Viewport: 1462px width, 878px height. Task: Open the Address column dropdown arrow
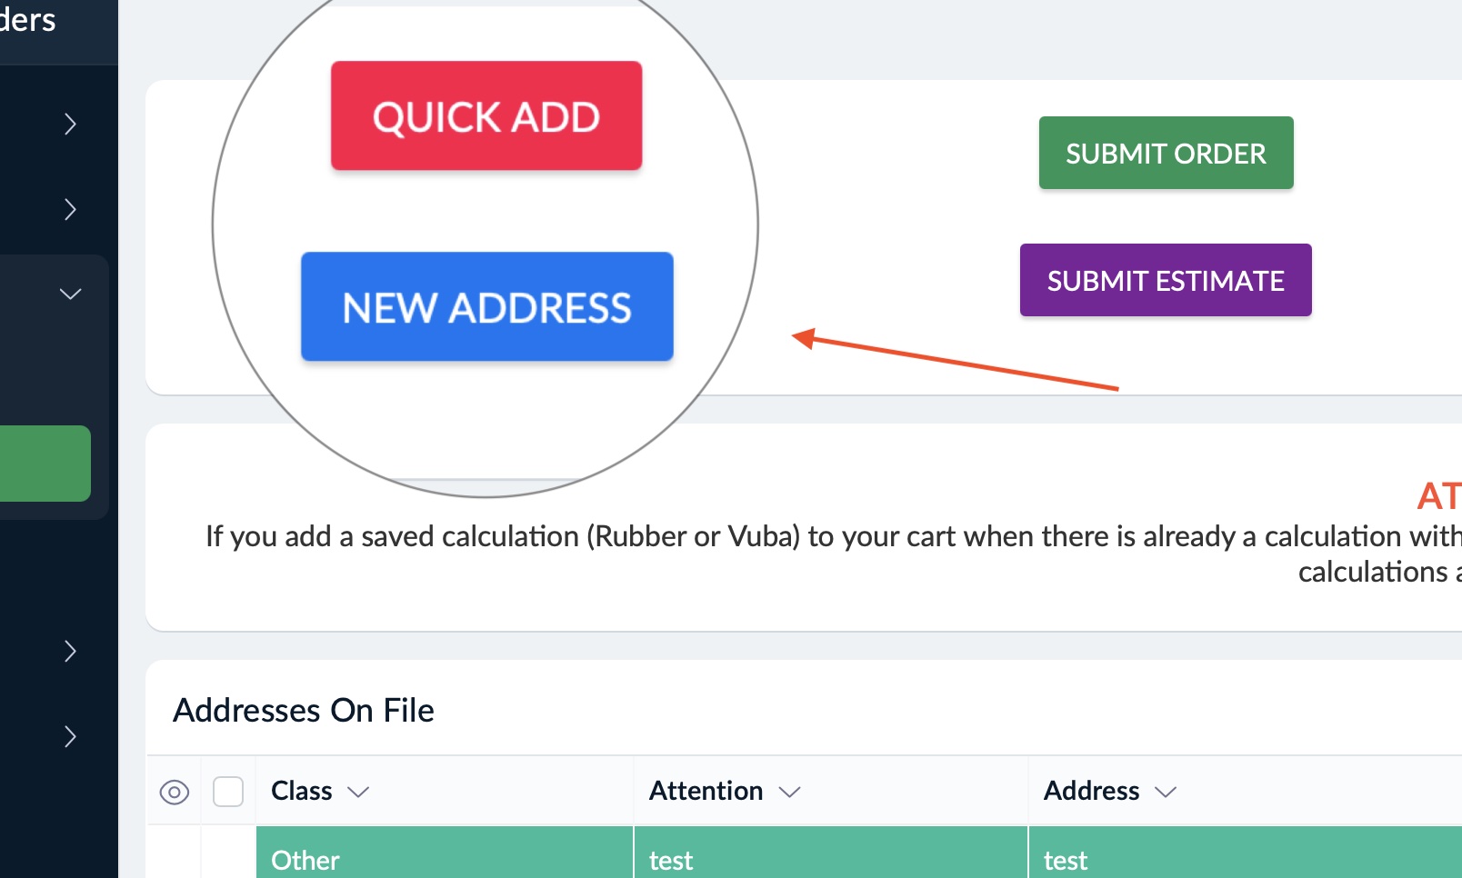pos(1166,792)
